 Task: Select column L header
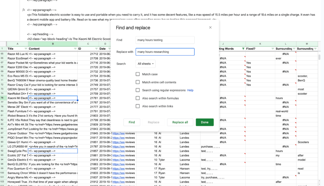pyautogui.click(x=286, y=44)
